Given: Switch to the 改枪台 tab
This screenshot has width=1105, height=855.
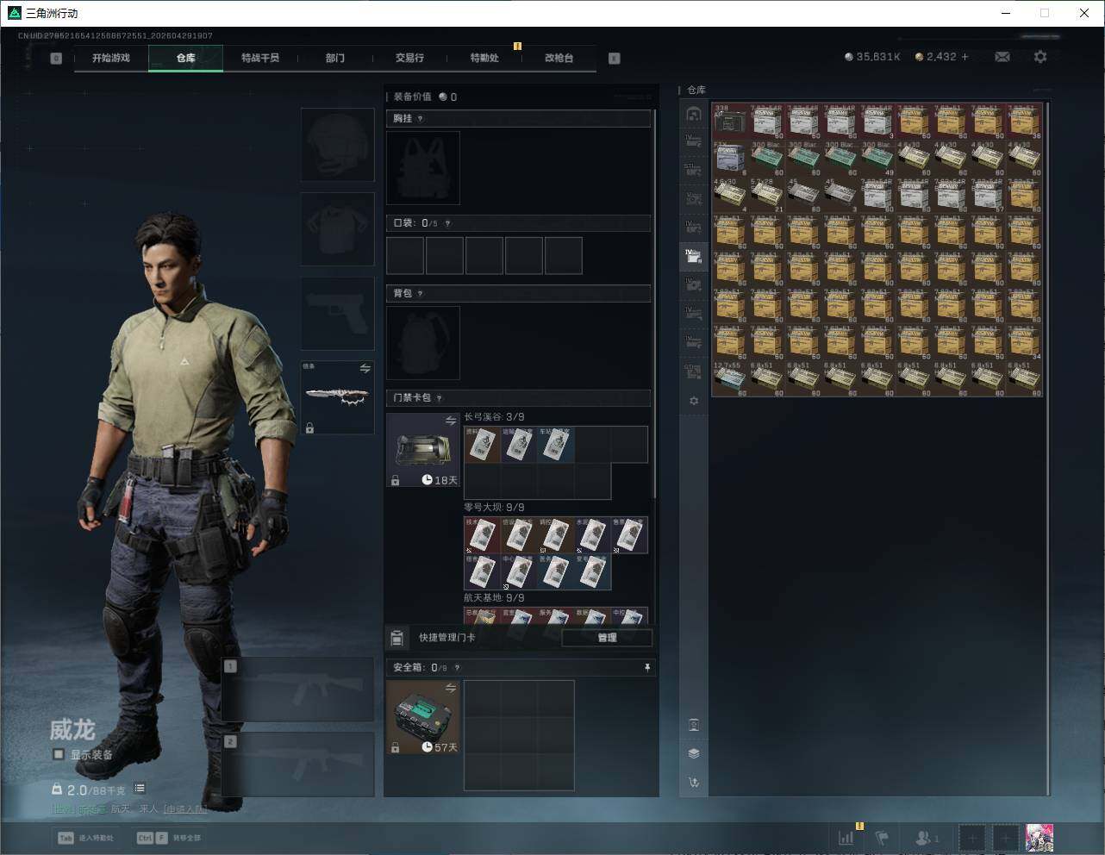Looking at the screenshot, I should (559, 58).
